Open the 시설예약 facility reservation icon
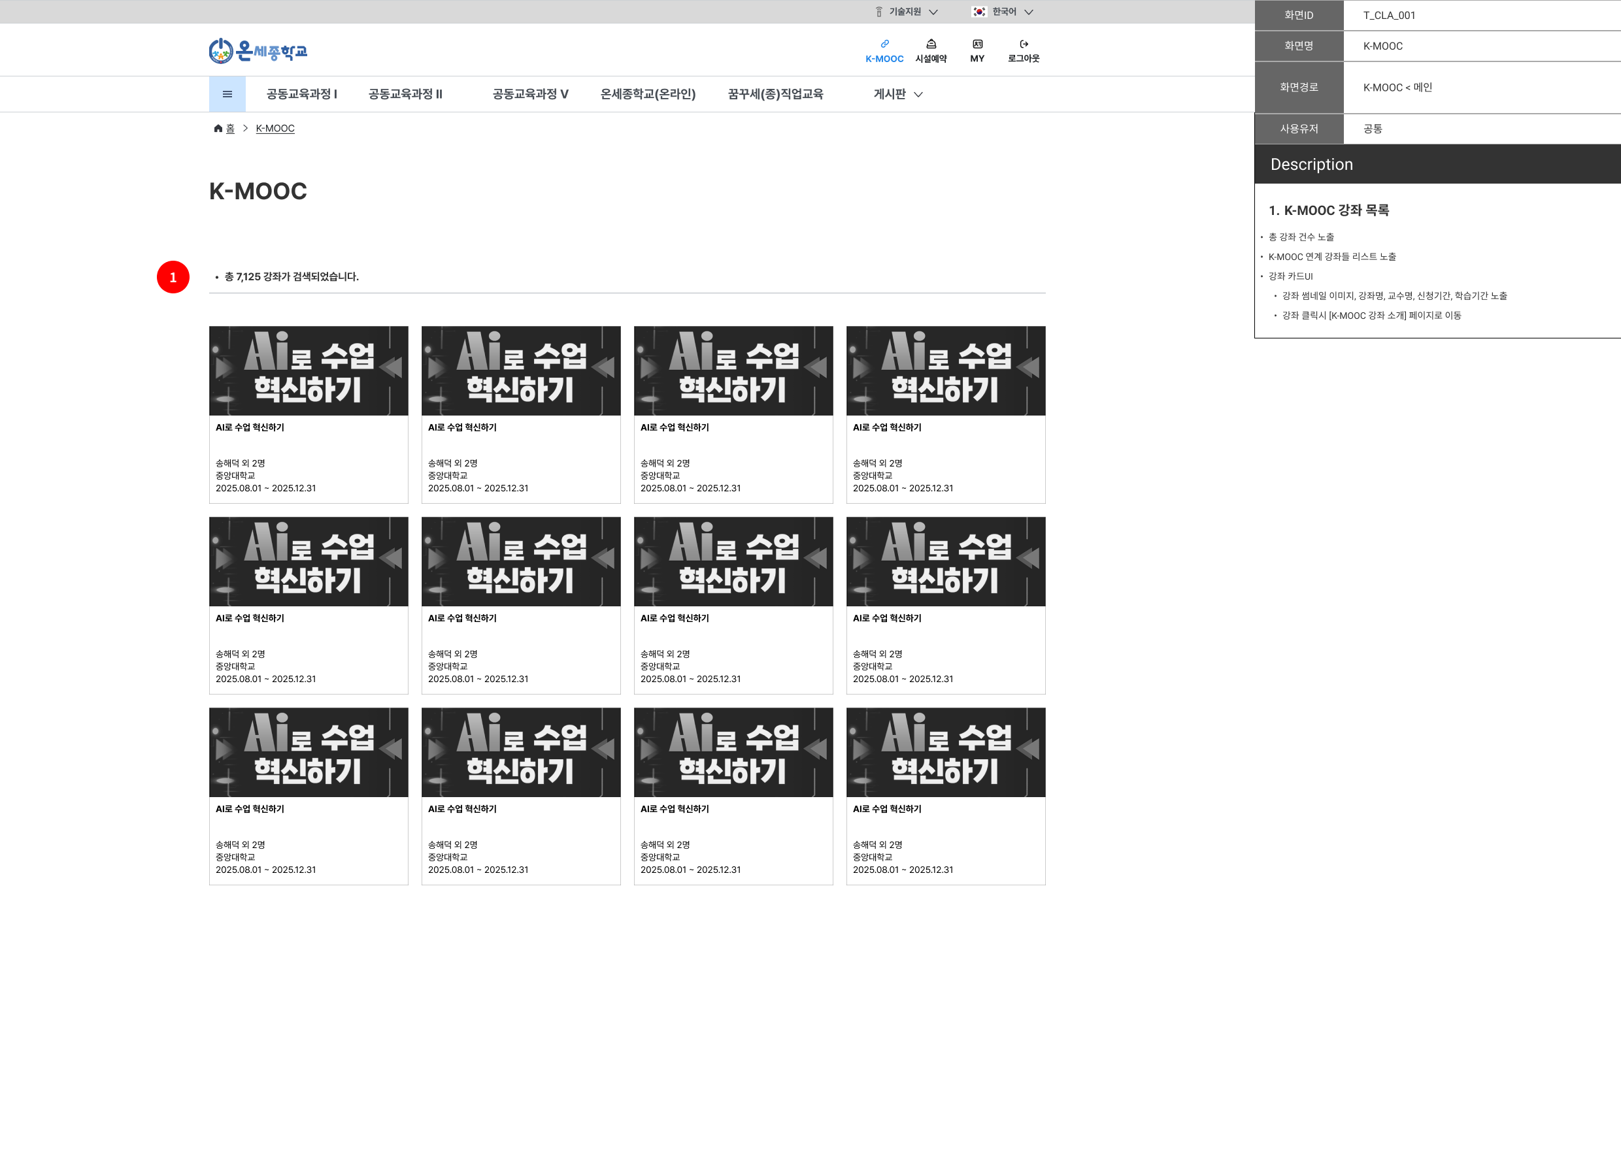This screenshot has height=1163, width=1621. point(931,44)
